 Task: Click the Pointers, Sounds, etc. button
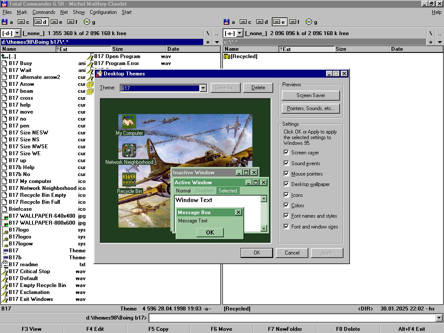point(310,108)
